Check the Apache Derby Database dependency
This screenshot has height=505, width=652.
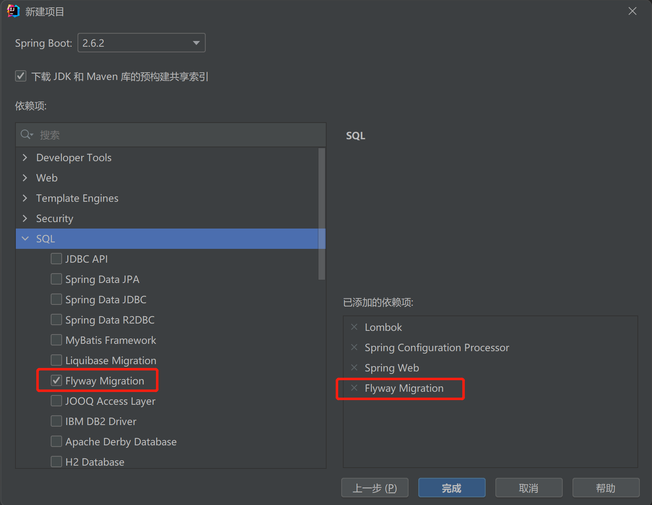pos(56,441)
